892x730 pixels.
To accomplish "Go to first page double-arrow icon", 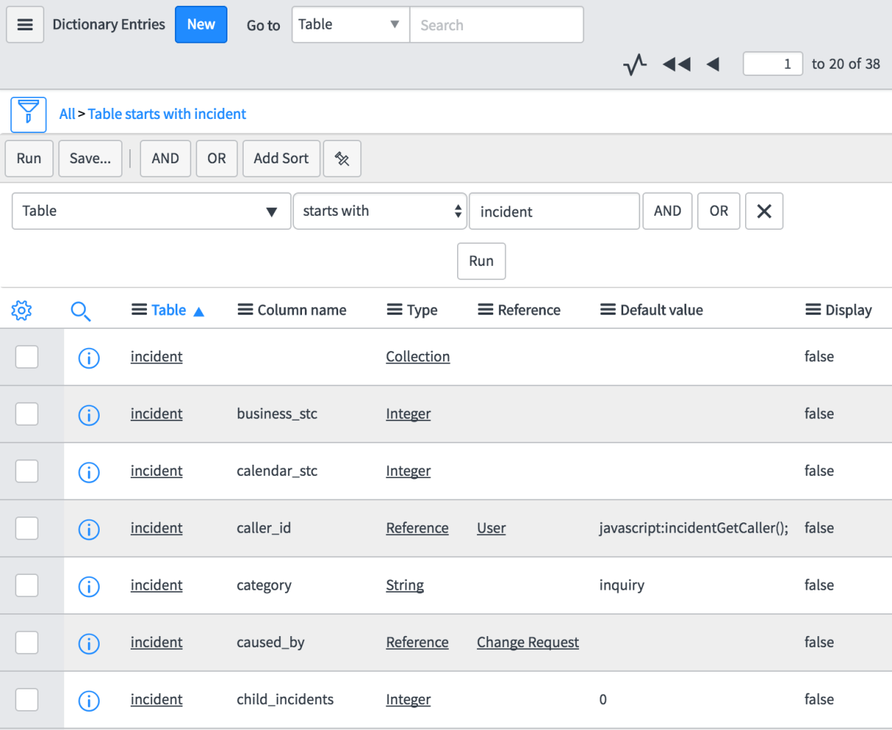I will pos(676,64).
